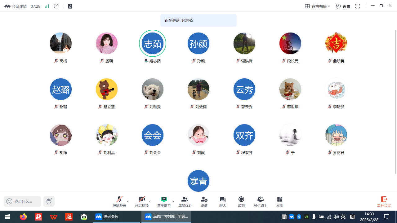
Task: Open the 宫格布局 layout dropdown
Action: tap(318, 6)
